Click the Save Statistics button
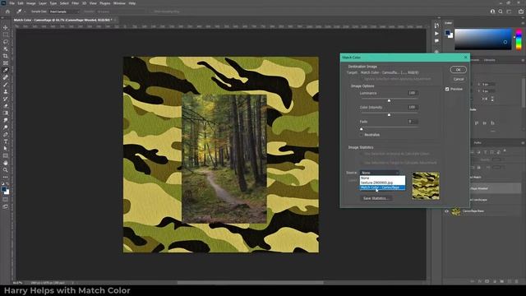526x296 pixels. [x=376, y=198]
